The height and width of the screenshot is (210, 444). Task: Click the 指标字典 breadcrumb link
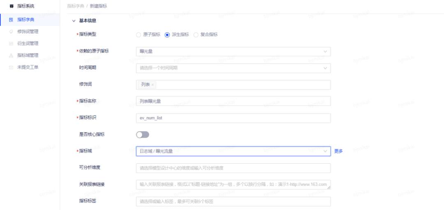(76, 7)
